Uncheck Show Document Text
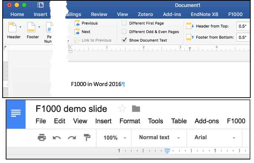This screenshot has width=254, height=163. tap(124, 40)
